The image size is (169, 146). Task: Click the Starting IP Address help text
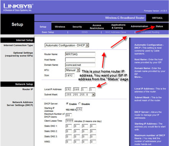tap(150, 127)
